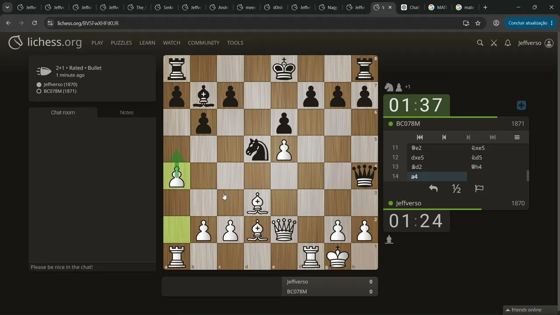The width and height of the screenshot is (560, 315).
Task: Click the address bar URL field
Action: tap(258, 23)
